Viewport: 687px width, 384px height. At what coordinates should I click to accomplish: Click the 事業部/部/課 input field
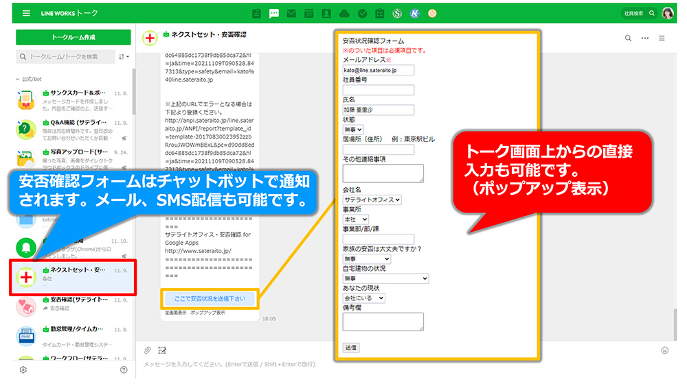pyautogui.click(x=378, y=239)
